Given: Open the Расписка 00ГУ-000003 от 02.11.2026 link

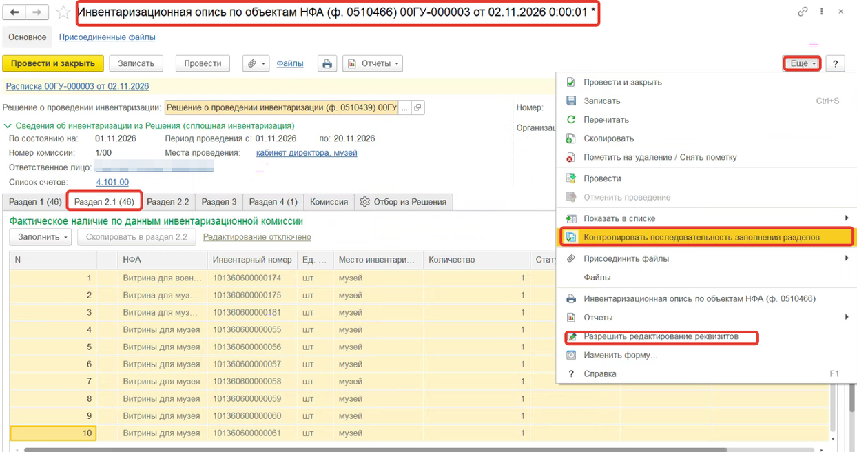Looking at the screenshot, I should pos(77,86).
